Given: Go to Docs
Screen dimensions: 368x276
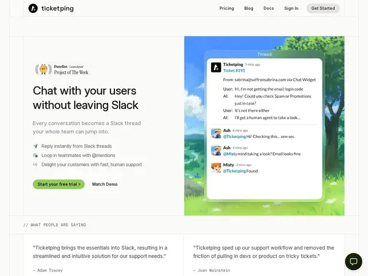Looking at the screenshot, I should [269, 8].
